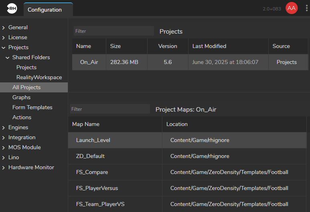Select RealityWorkspace shared folder
Screen dimensions: 310x212
pos(39,77)
